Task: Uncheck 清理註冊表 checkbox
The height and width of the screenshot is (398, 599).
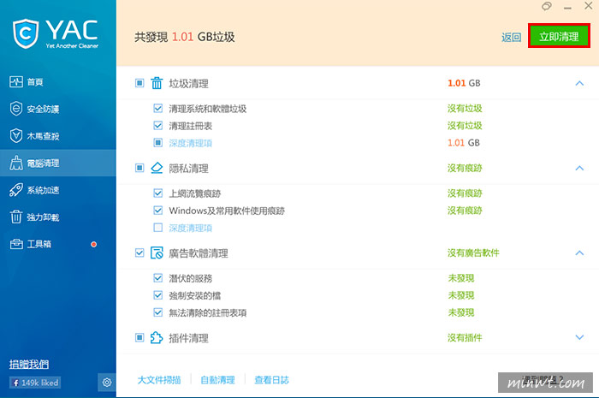Action: coord(157,125)
